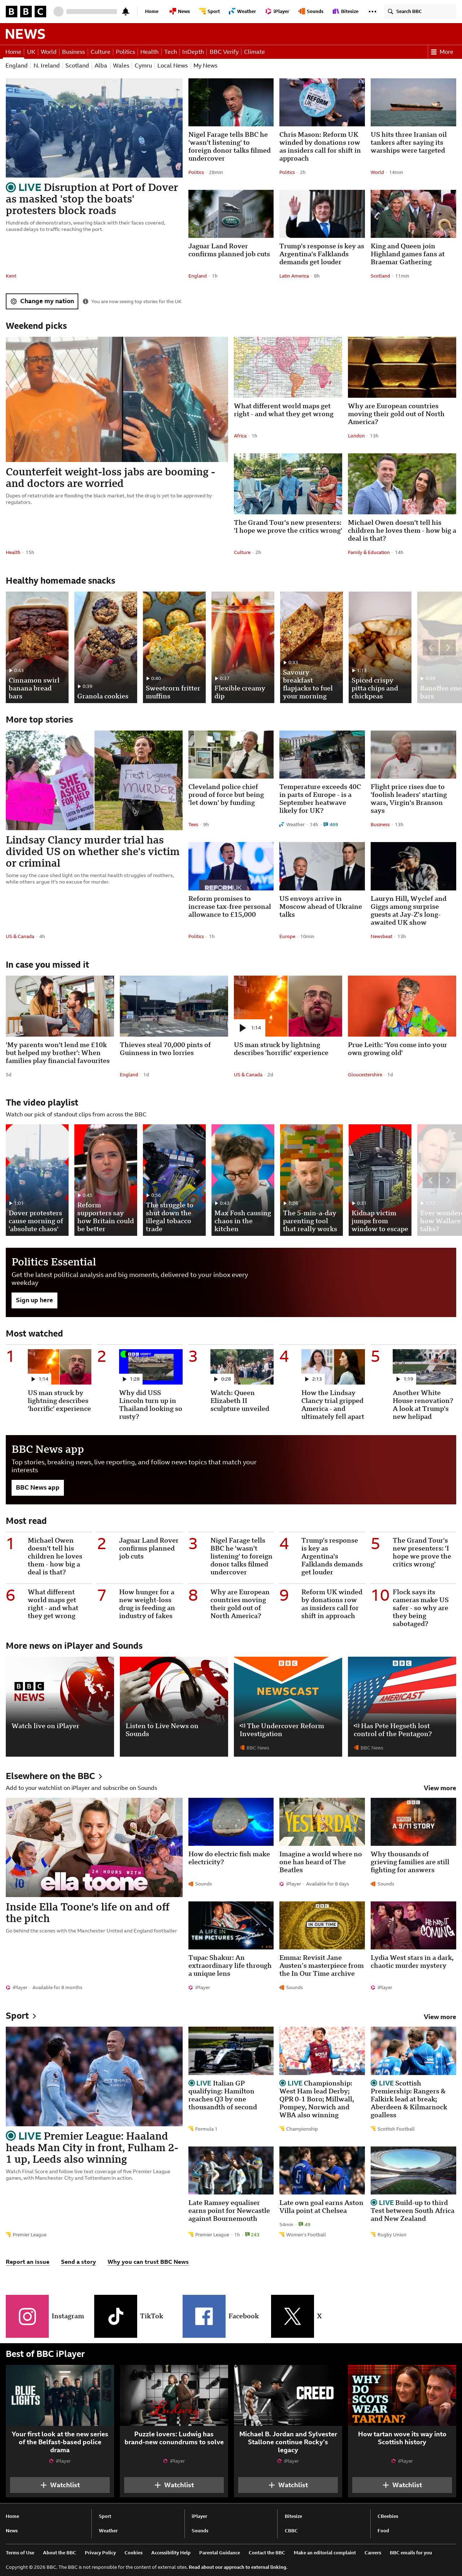This screenshot has height=2576, width=462.
Task: Open Watch live on iPlayer card
Action: [x=60, y=1706]
